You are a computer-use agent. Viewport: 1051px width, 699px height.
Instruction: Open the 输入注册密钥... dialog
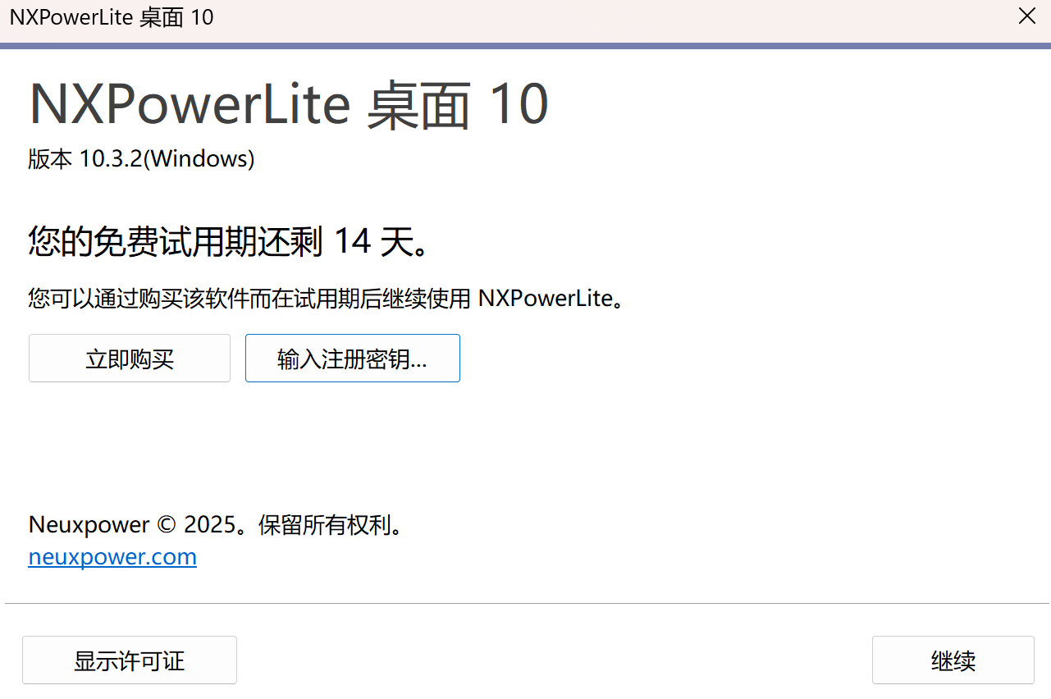352,359
